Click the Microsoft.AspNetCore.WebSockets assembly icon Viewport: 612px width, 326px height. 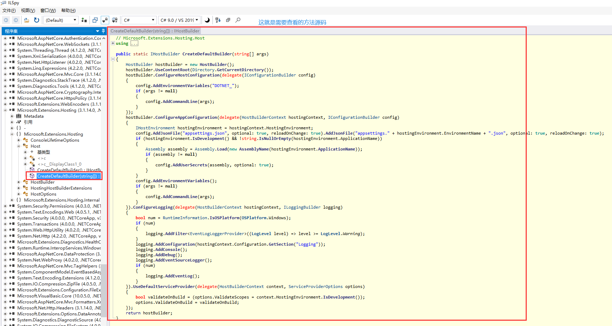pos(12,44)
